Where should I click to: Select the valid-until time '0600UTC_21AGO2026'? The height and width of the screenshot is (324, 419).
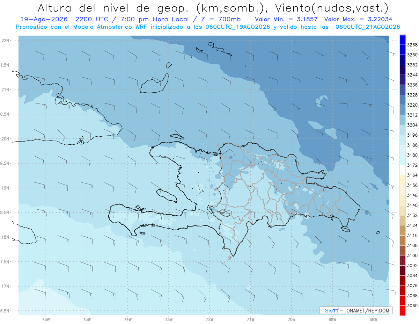[368, 27]
